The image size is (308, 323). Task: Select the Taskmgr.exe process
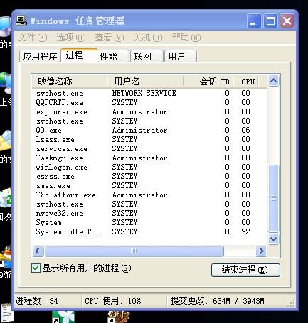pos(150,158)
